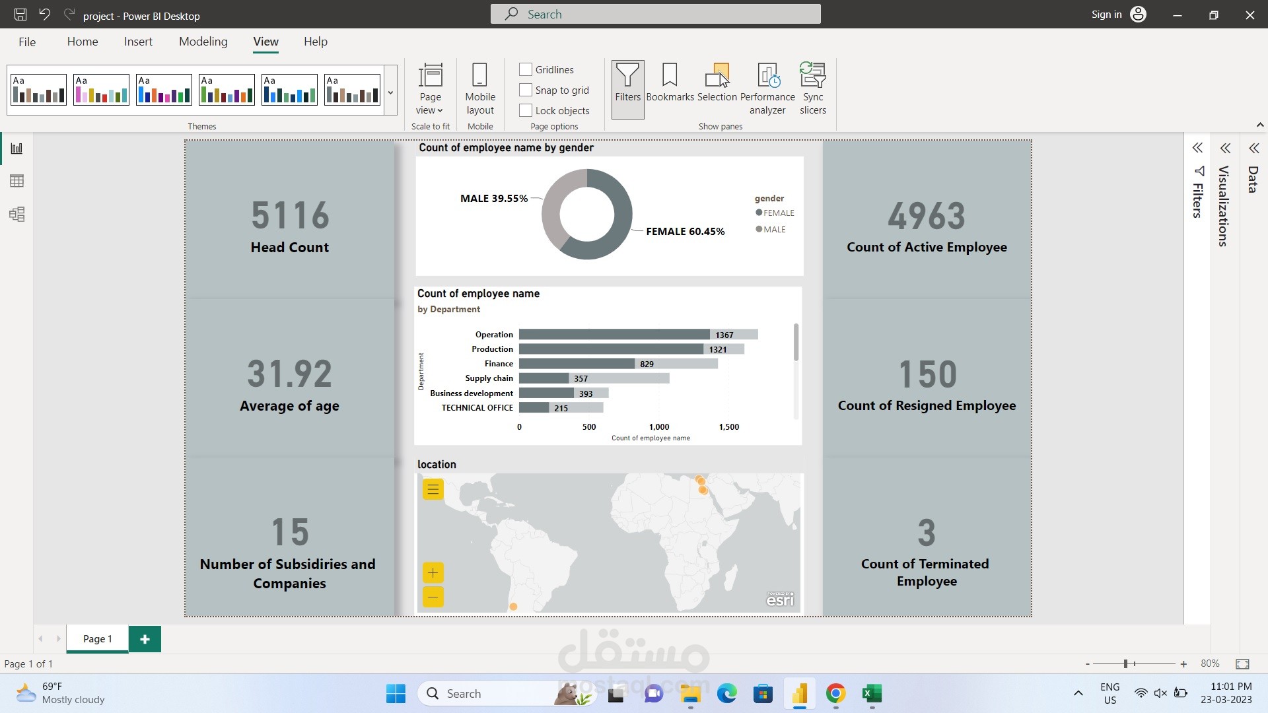Click the zoom slider in status bar
Viewport: 1268px width, 713px height.
click(x=1126, y=663)
